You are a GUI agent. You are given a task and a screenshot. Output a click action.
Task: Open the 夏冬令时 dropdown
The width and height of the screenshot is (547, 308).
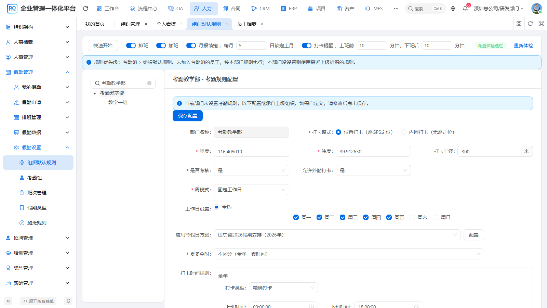[x=349, y=254]
